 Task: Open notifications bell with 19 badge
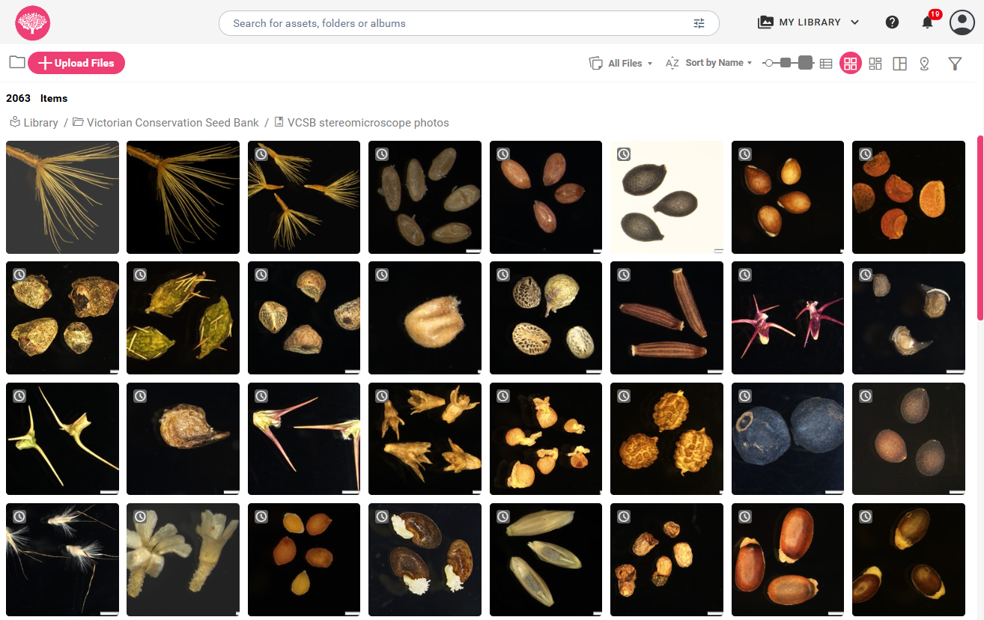[x=927, y=22]
